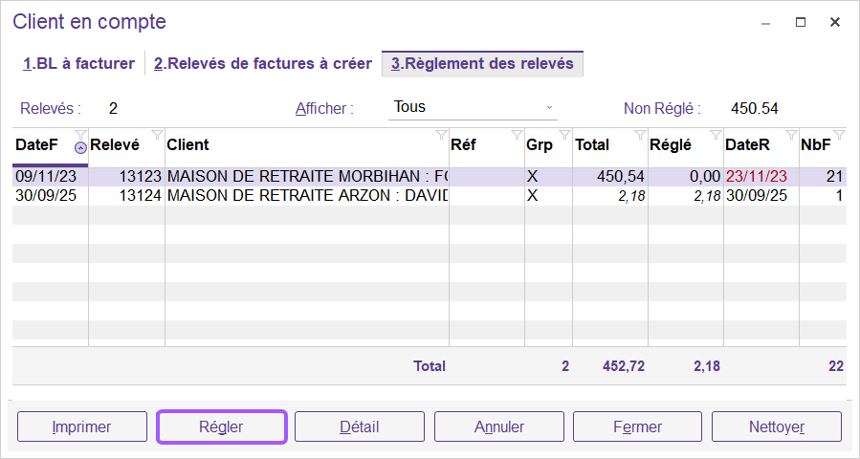Viewport: 860px width, 459px height.
Task: Switch to the BL à facturer tab
Action: tap(79, 64)
